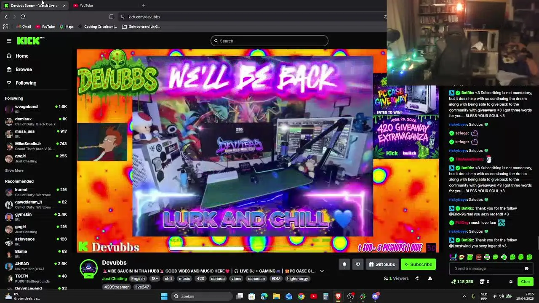Open Windows Start menu
Image resolution: width=539 pixels, height=303 pixels.
click(x=164, y=296)
